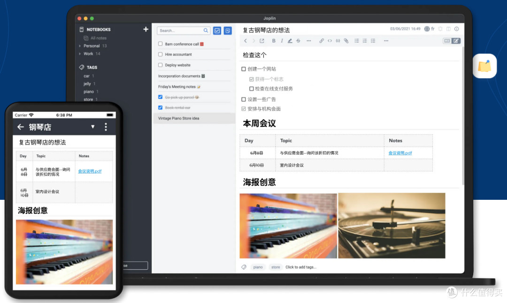
Task: Apply strikethrough formatting
Action: tap(298, 41)
